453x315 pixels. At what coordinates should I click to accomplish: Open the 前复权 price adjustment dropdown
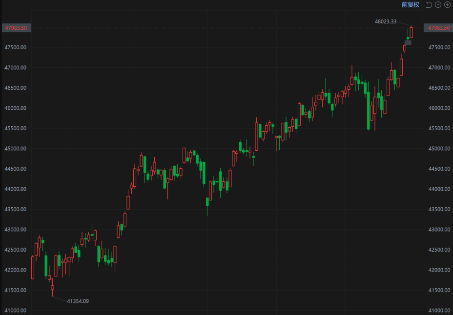(410, 5)
